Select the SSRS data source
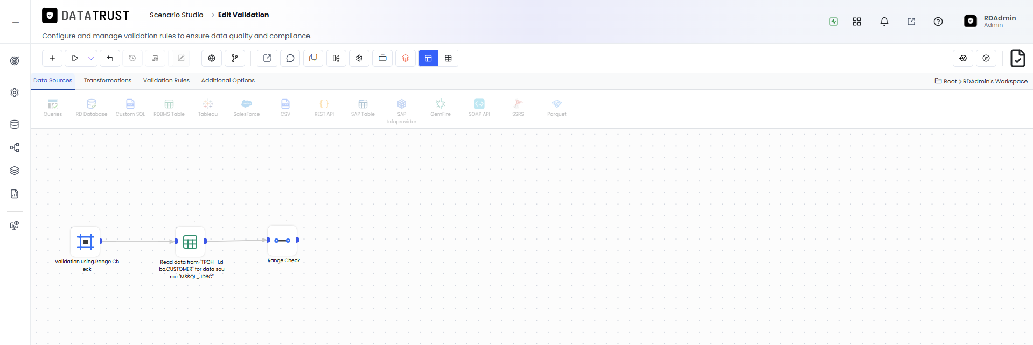Image resolution: width=1033 pixels, height=345 pixels. point(518,107)
